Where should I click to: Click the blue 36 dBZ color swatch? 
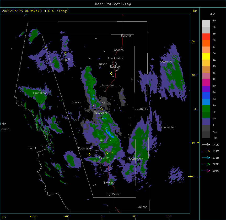click(x=206, y=95)
